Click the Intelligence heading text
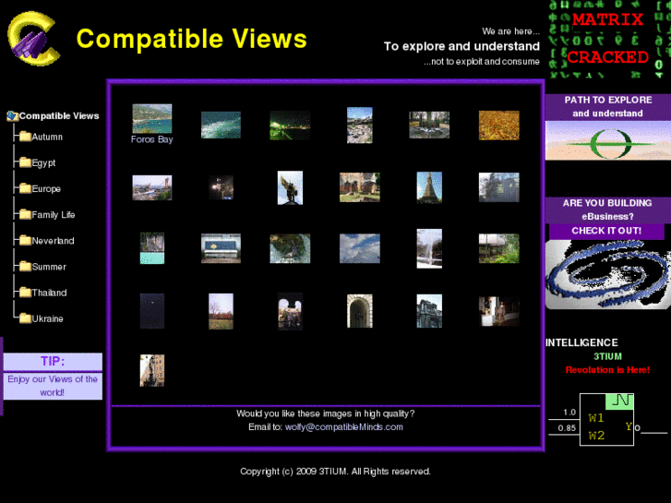 (x=581, y=343)
